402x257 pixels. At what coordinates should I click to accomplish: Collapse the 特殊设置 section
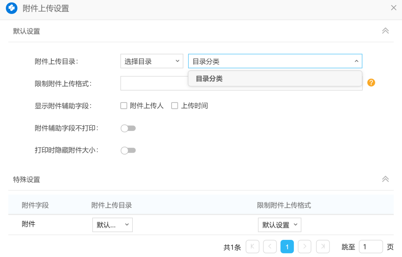(385, 179)
